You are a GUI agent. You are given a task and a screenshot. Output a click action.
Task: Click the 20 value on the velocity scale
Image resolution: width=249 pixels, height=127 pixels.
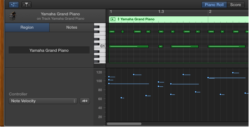(100, 117)
